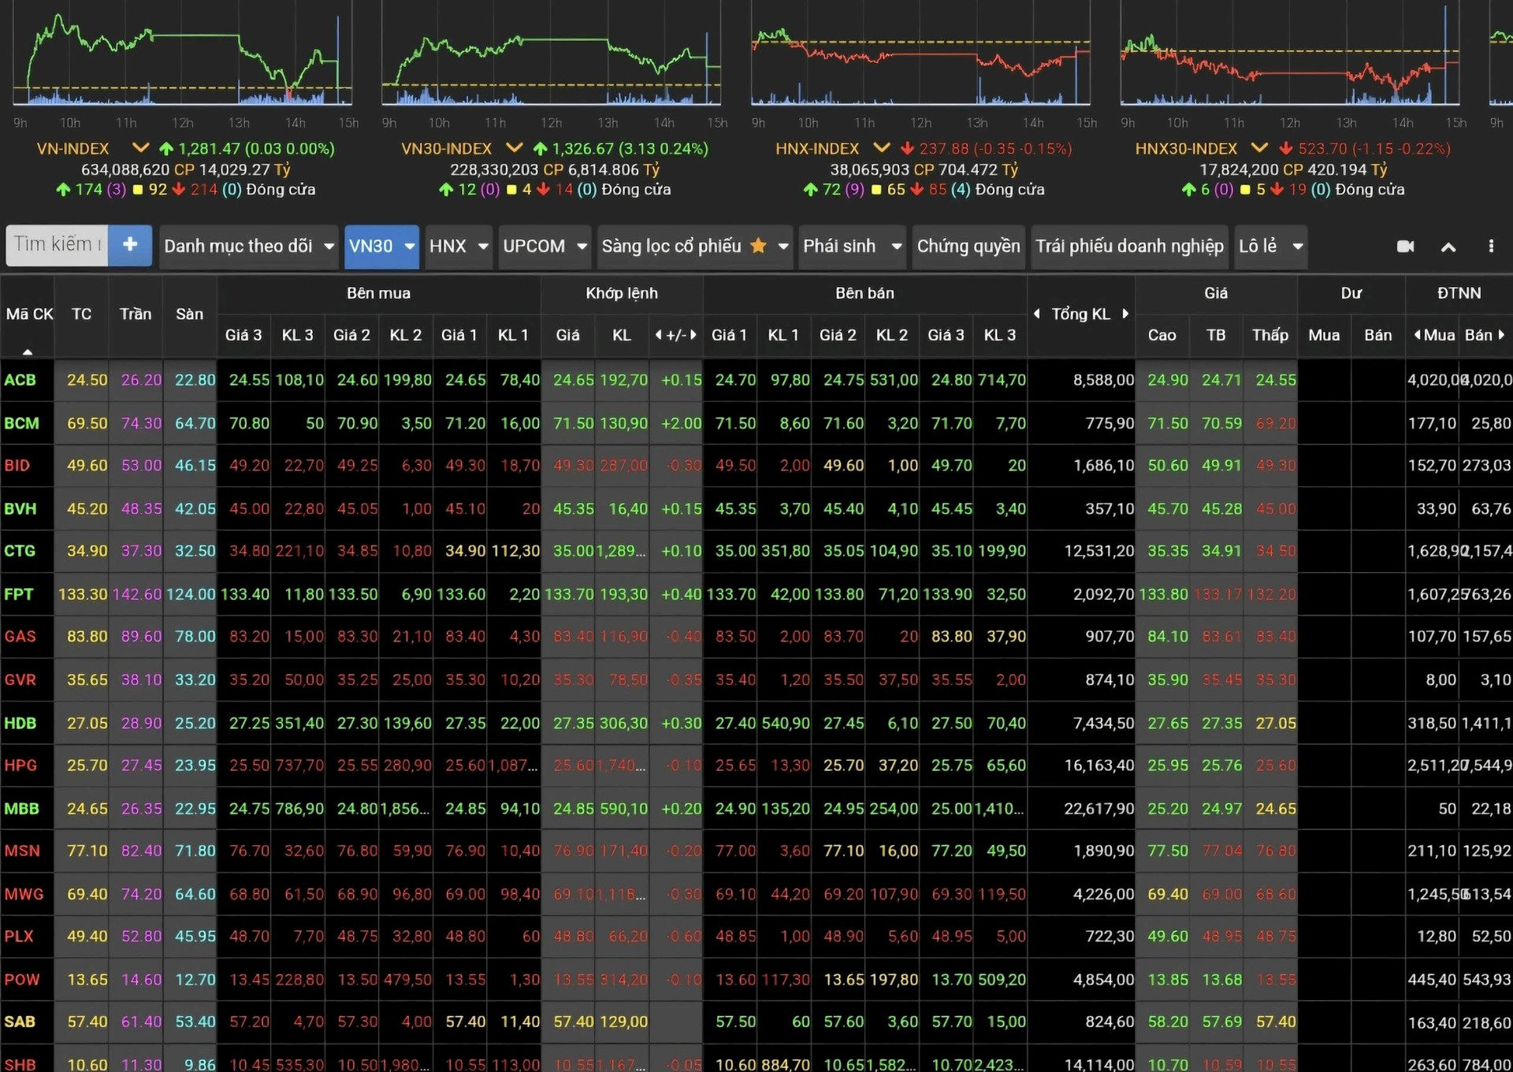Open the BVH stock symbol
Screen dimensions: 1513x1072
[x=20, y=509]
